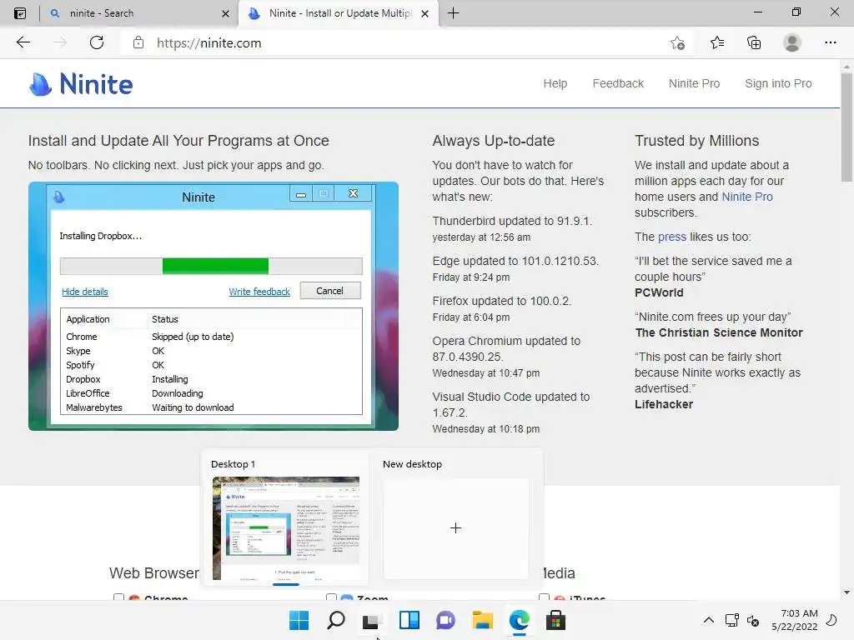The image size is (854, 640).
Task: Open Teams Chat from taskbar
Action: tap(445, 620)
